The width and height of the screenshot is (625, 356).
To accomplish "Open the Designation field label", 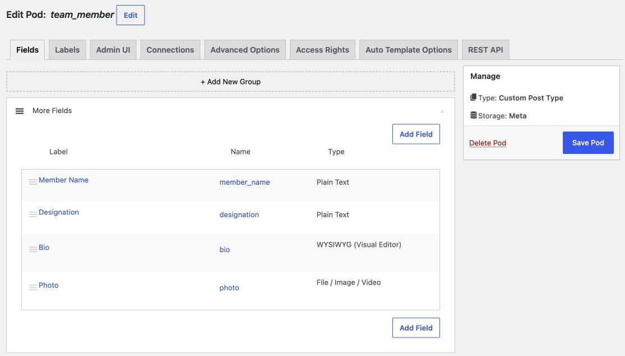I will [x=59, y=212].
